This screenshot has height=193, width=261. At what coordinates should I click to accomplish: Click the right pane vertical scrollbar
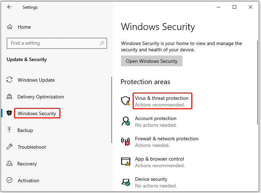258,82
